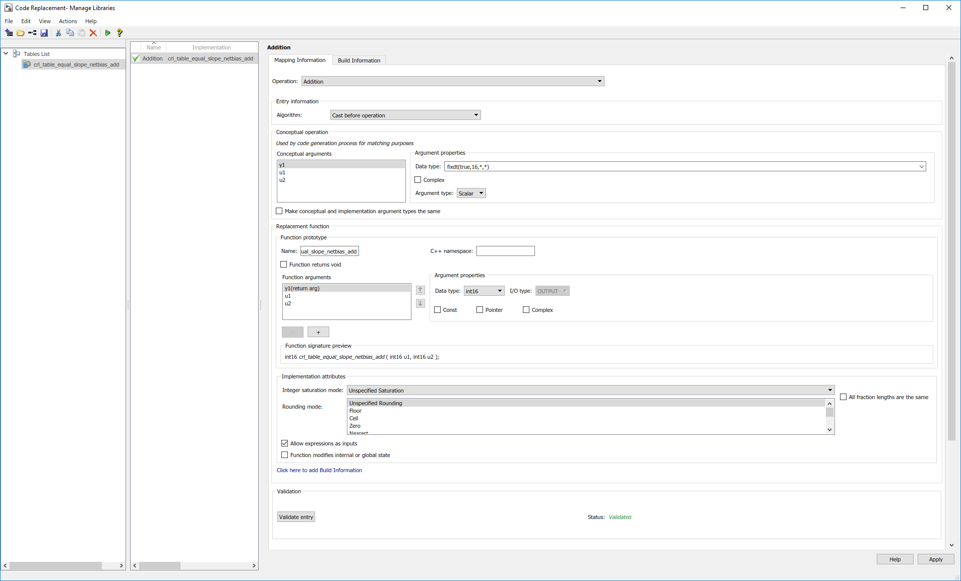Viewport: 961px width, 581px height.
Task: Select the Mapping Information tab
Action: pos(300,60)
